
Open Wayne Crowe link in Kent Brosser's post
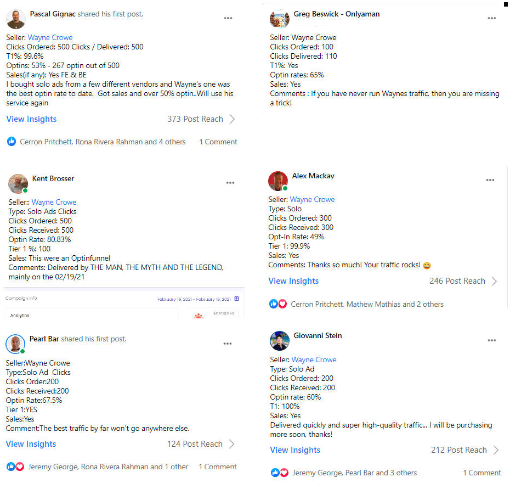coord(54,202)
